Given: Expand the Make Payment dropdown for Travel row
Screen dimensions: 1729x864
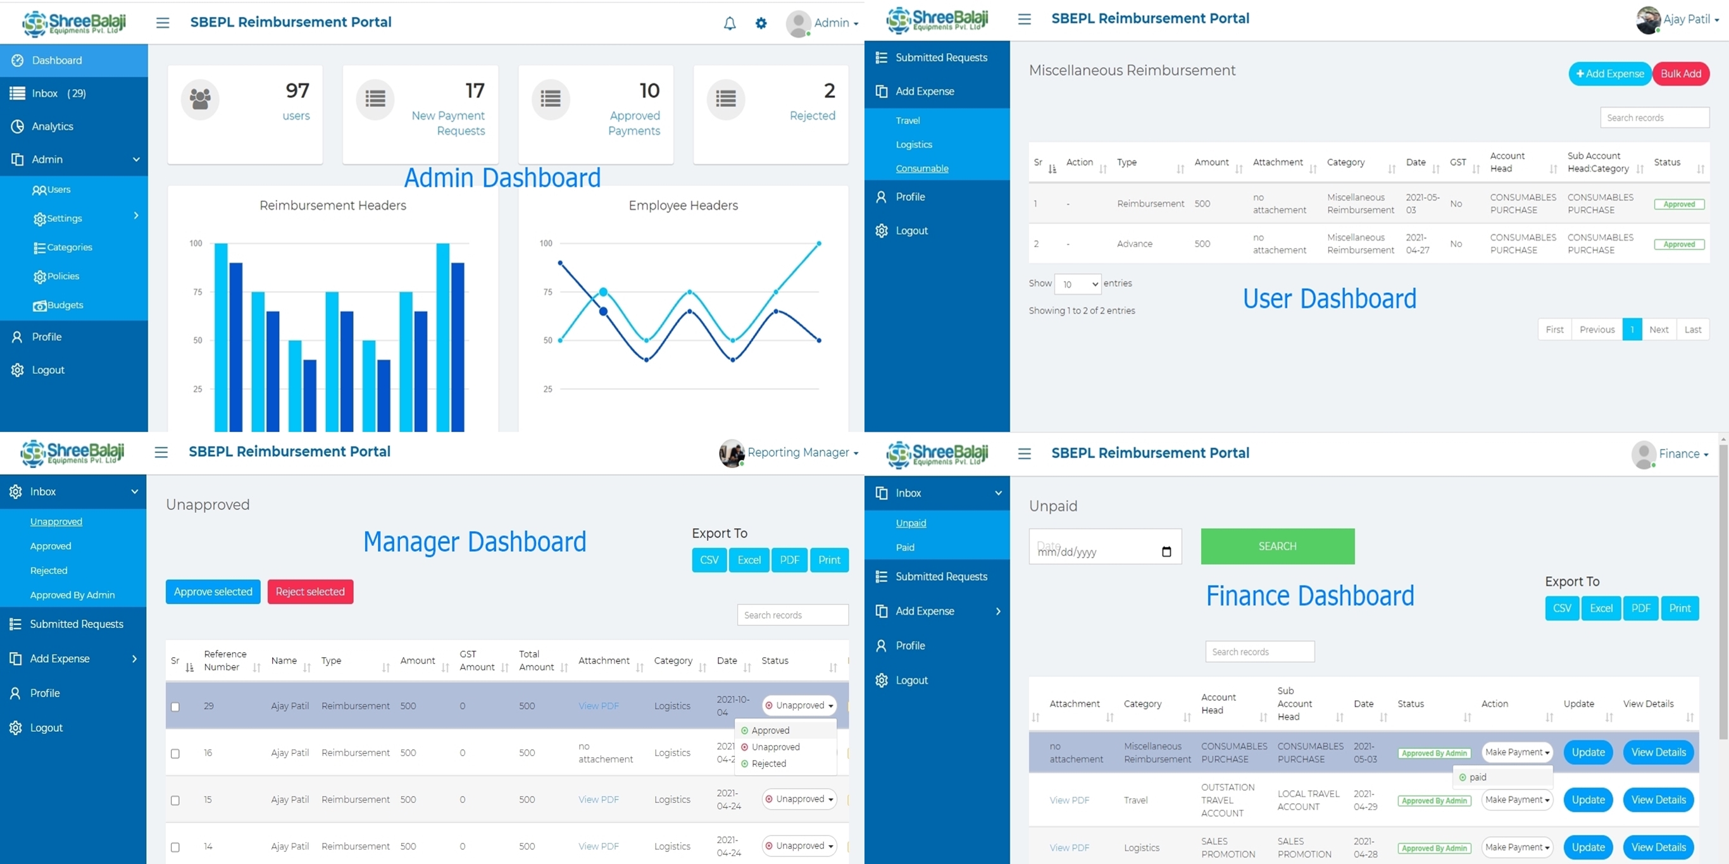Looking at the screenshot, I should click(1517, 799).
